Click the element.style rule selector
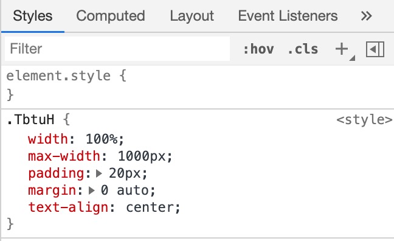 [x=58, y=76]
